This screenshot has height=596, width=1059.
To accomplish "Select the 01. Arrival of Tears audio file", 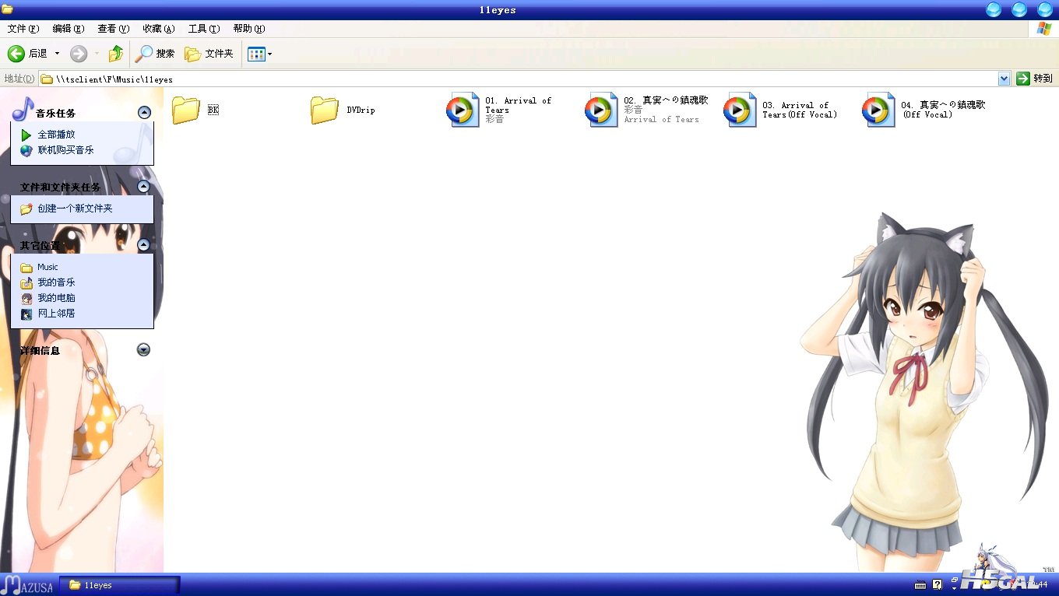I will tap(463, 110).
